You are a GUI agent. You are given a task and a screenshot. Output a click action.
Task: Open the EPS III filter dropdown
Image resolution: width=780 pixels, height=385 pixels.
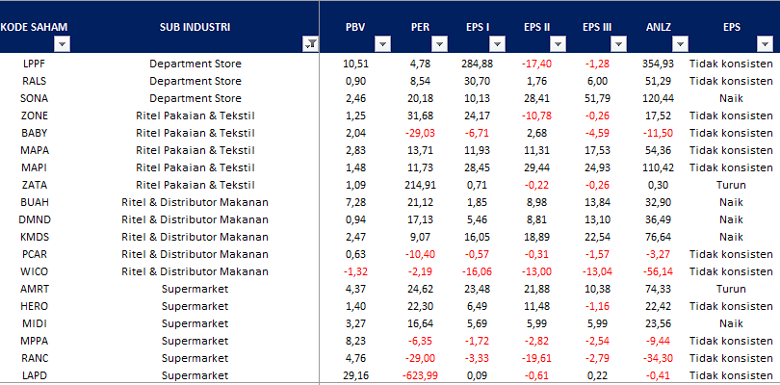tap(621, 44)
